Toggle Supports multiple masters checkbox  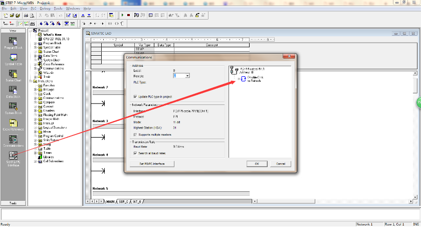135,135
